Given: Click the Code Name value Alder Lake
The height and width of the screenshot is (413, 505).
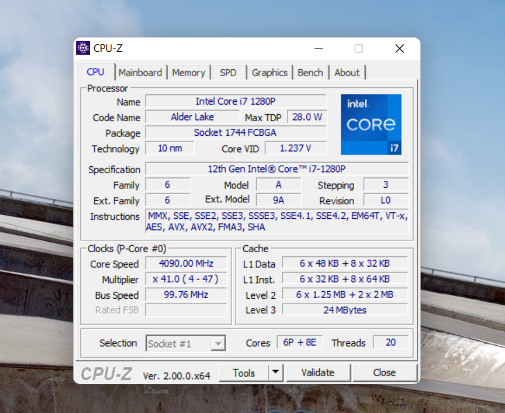Looking at the screenshot, I should 193,116.
